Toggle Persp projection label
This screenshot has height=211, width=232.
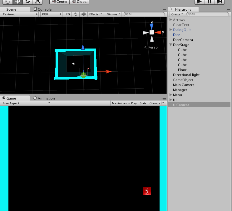[x=151, y=47]
